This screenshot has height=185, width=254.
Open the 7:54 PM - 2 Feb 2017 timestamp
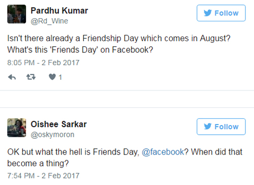click(43, 176)
